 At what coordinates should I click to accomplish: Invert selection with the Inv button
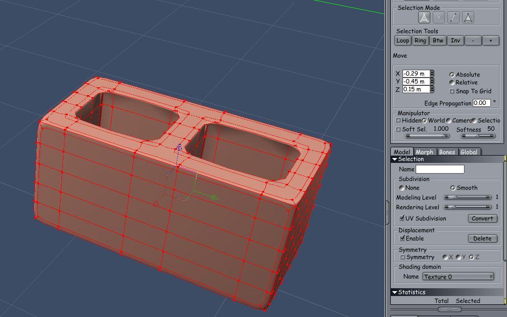coord(455,40)
